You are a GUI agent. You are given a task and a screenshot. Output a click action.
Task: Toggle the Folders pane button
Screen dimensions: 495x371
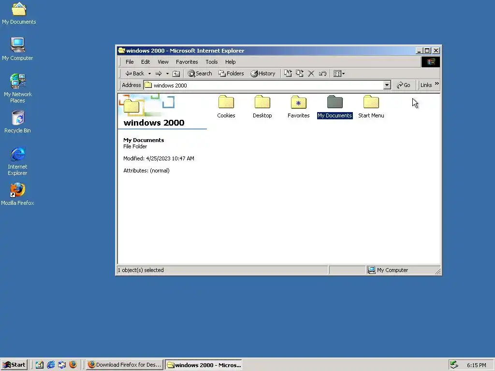231,73
